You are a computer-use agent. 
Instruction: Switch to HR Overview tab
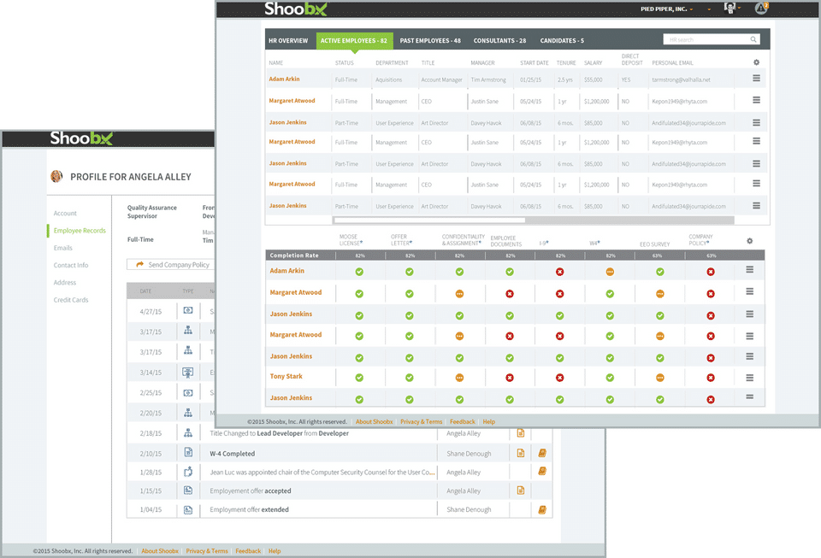point(288,41)
